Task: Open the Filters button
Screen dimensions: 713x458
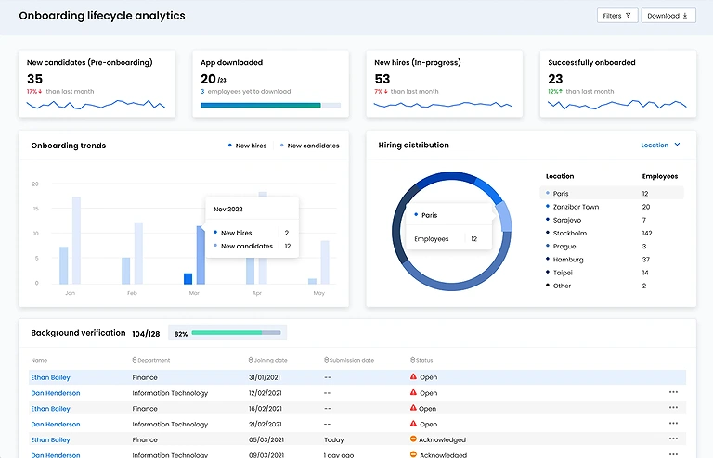Action: (x=617, y=16)
